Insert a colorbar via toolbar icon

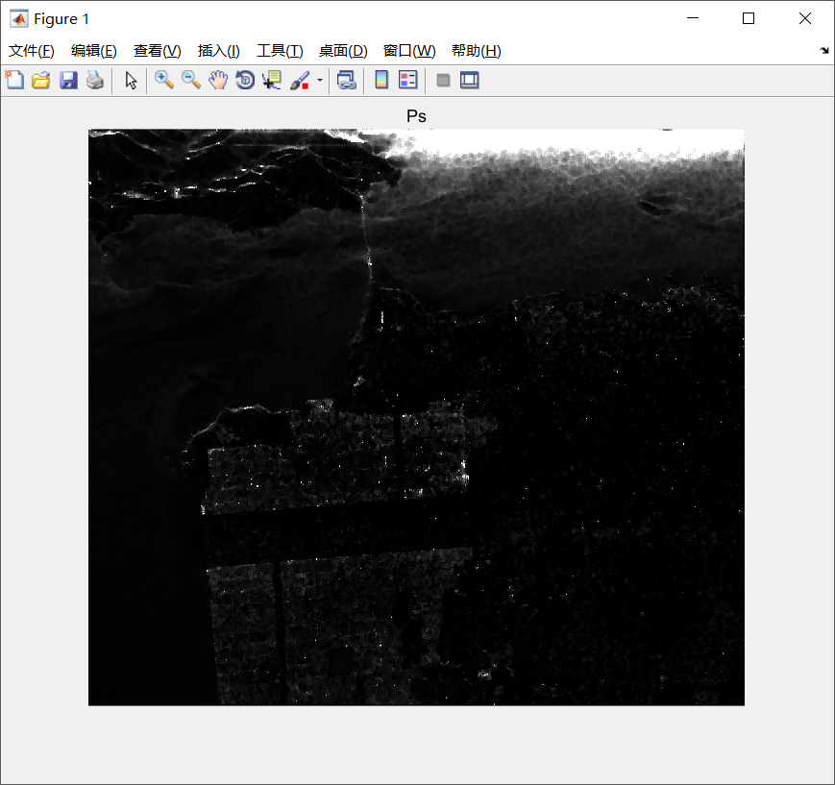pos(381,80)
